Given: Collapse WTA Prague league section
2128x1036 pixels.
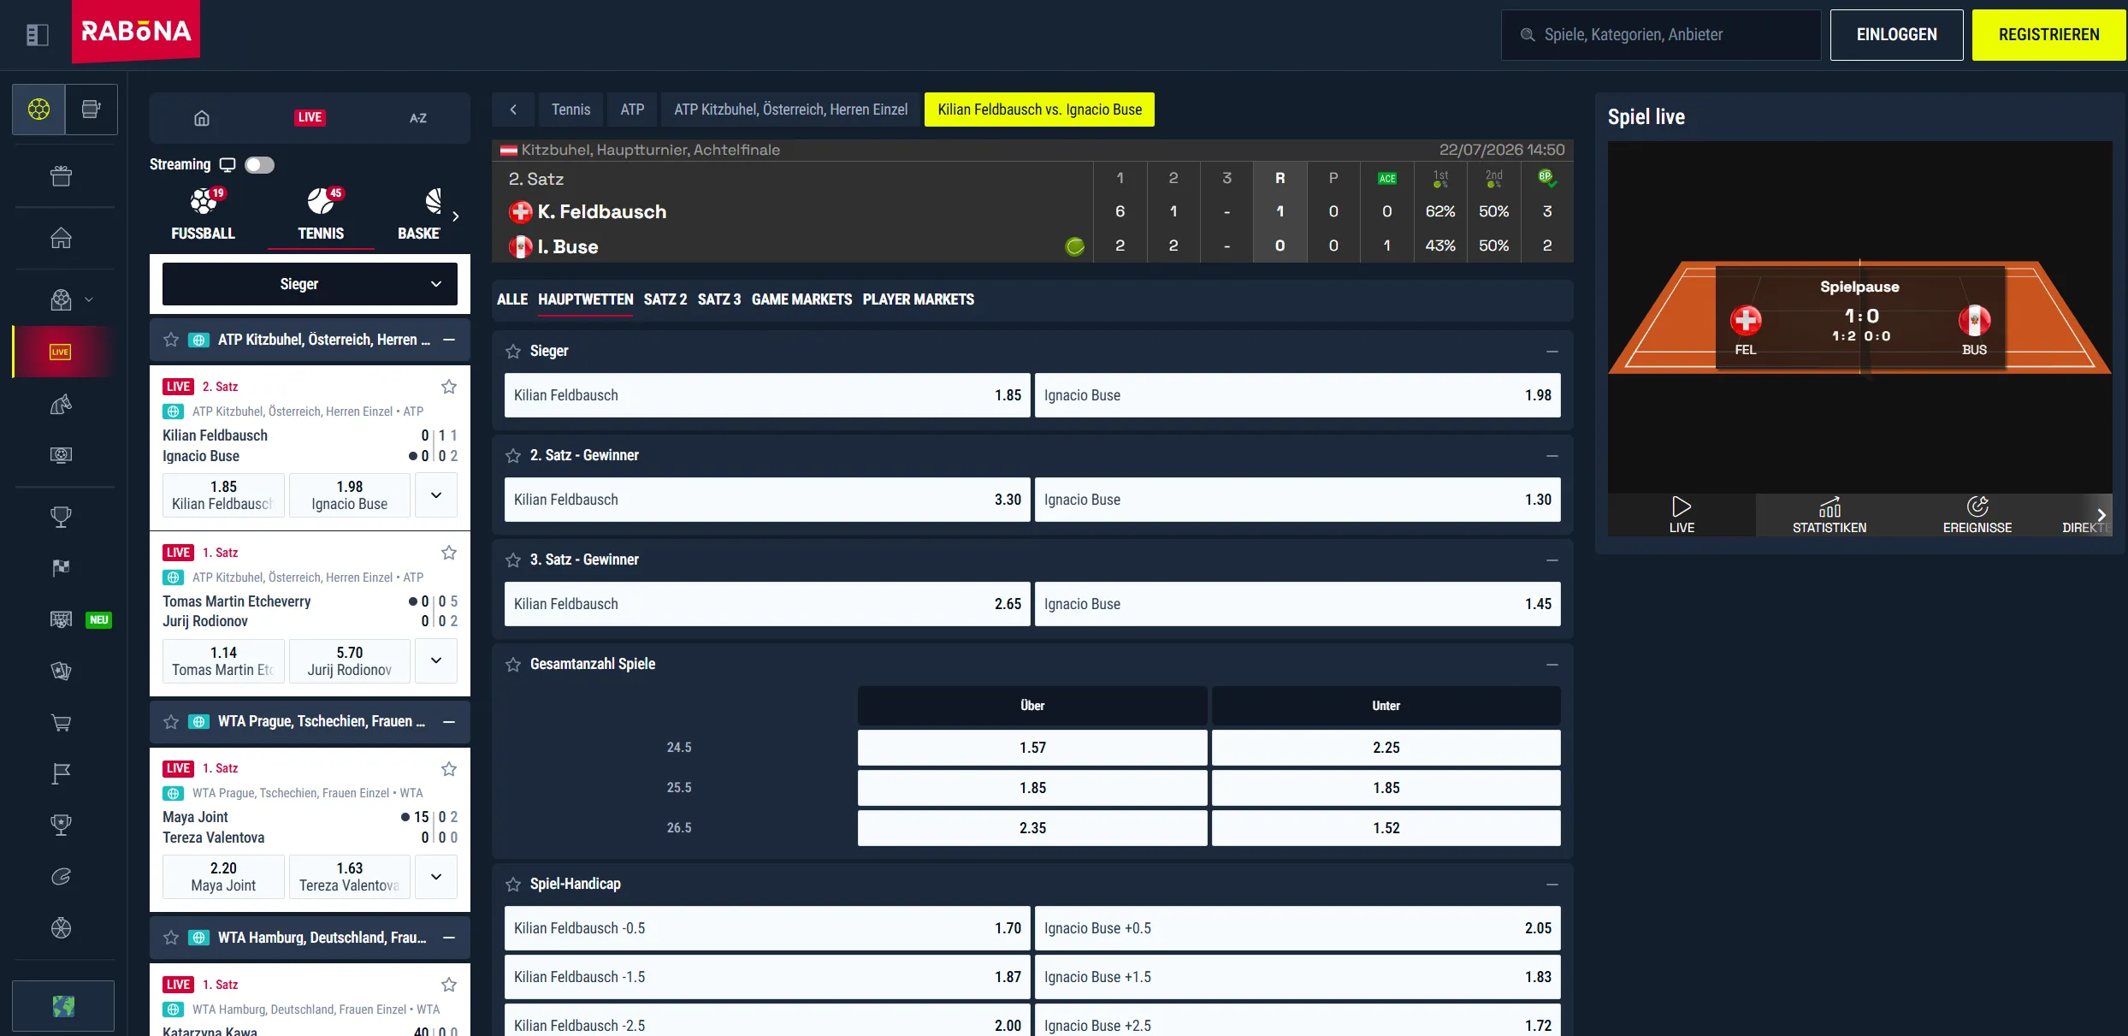Looking at the screenshot, I should 449,722.
